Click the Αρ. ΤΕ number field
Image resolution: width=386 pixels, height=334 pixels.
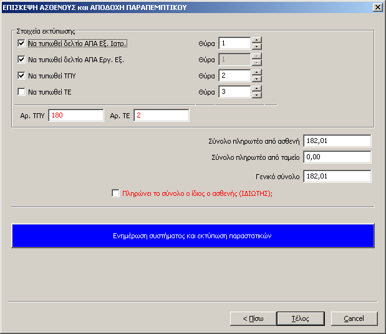pos(160,116)
